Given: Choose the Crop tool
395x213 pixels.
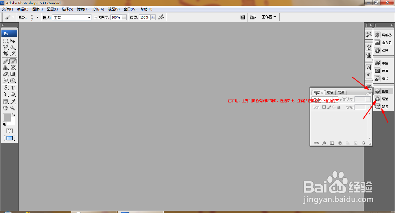Looking at the screenshot, I should 5,54.
